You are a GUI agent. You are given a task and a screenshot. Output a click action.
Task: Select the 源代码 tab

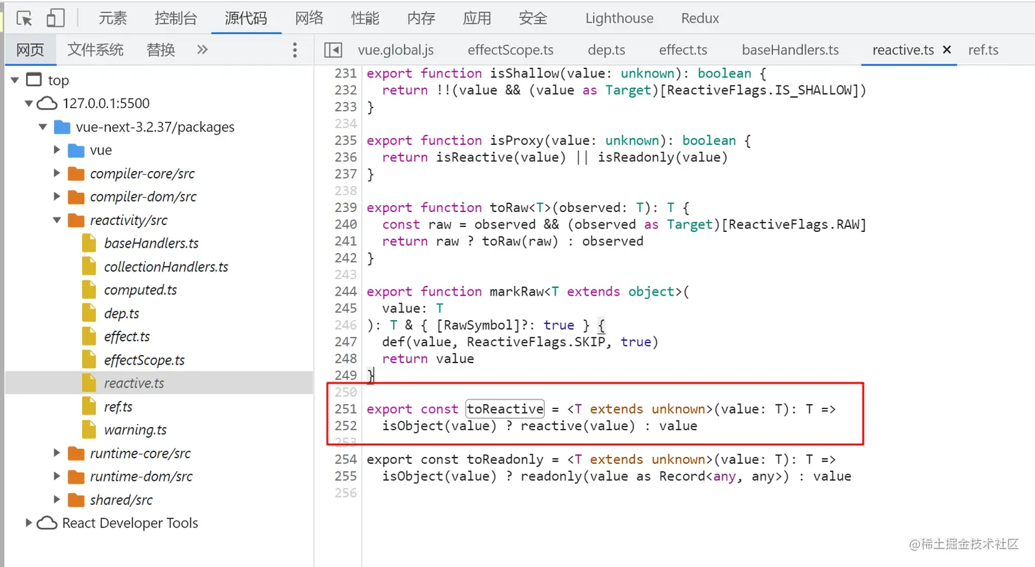click(246, 18)
